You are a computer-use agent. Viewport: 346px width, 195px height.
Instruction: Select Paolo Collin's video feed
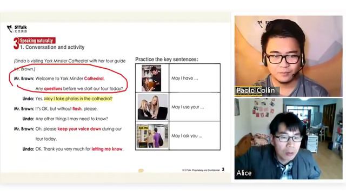point(288,56)
